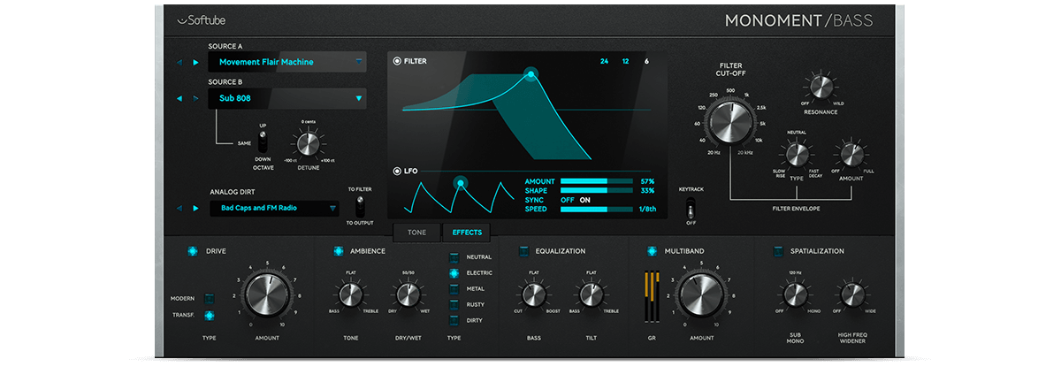Select next Analog Dirt preset arrow
Viewport: 1061px width, 382px height.
click(x=195, y=209)
